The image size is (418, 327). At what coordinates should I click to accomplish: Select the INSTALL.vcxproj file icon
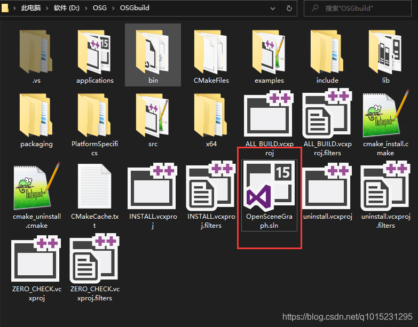click(x=153, y=186)
